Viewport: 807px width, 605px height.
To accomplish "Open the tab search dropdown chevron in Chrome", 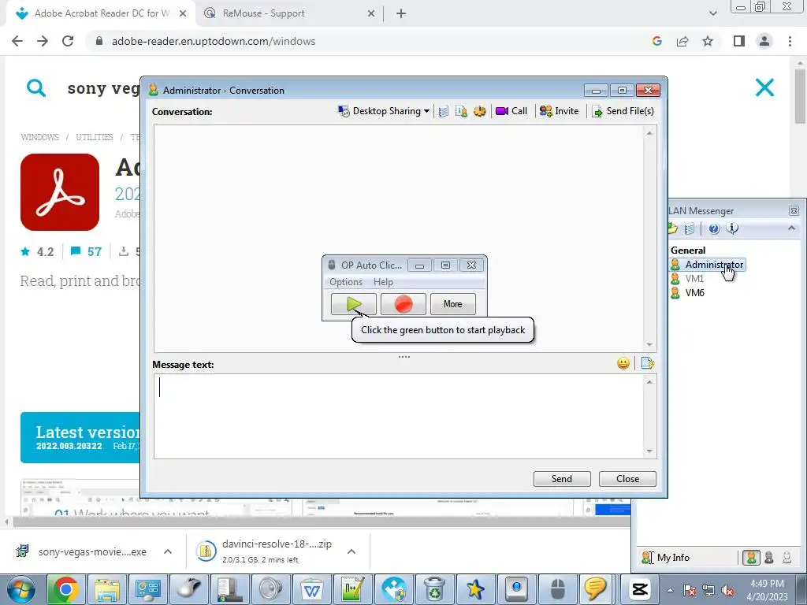I will [712, 14].
